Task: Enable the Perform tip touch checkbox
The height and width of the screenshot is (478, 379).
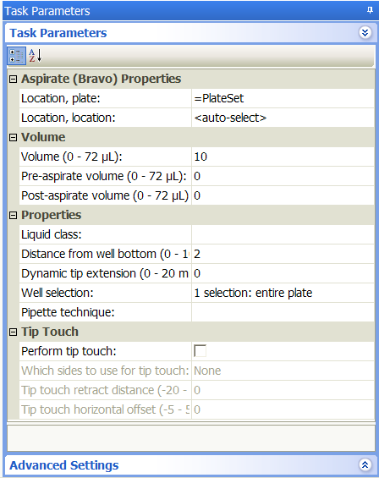Action: [200, 351]
